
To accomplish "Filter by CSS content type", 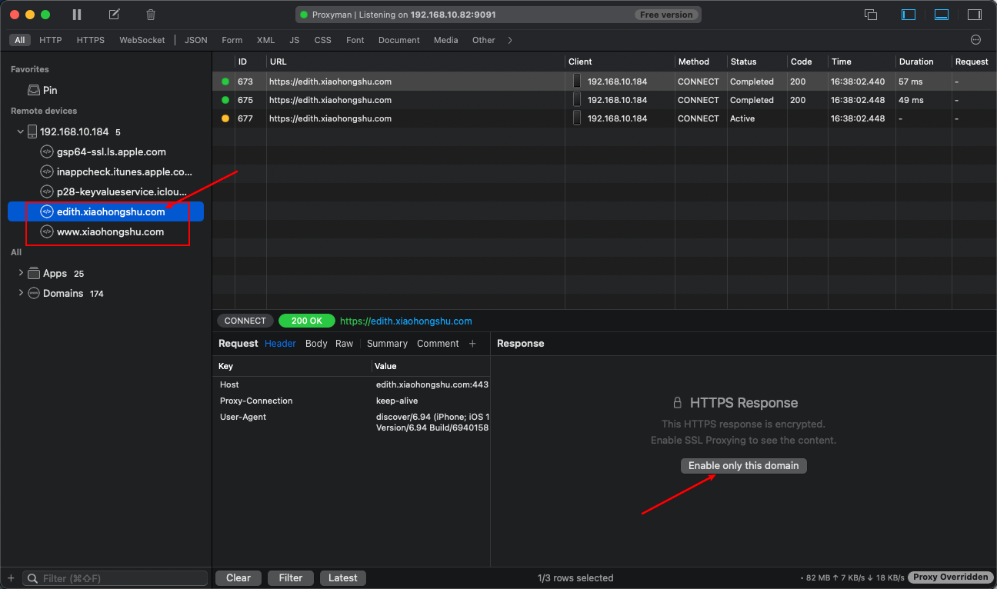I will pyautogui.click(x=323, y=40).
